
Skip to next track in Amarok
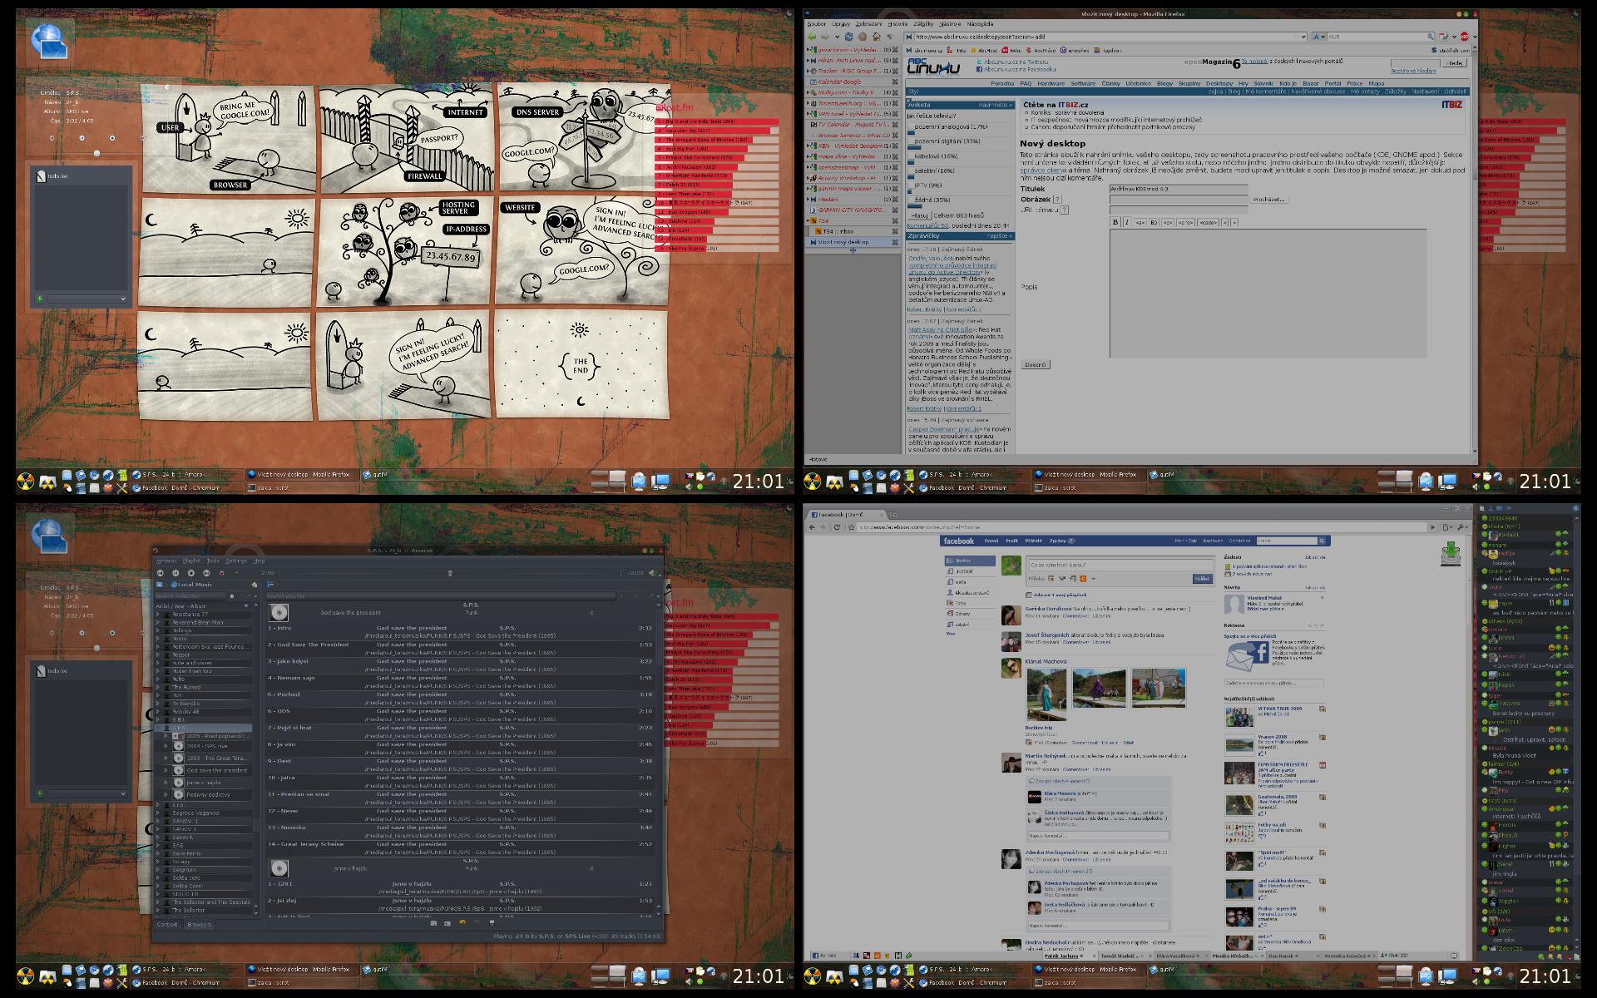(x=206, y=573)
